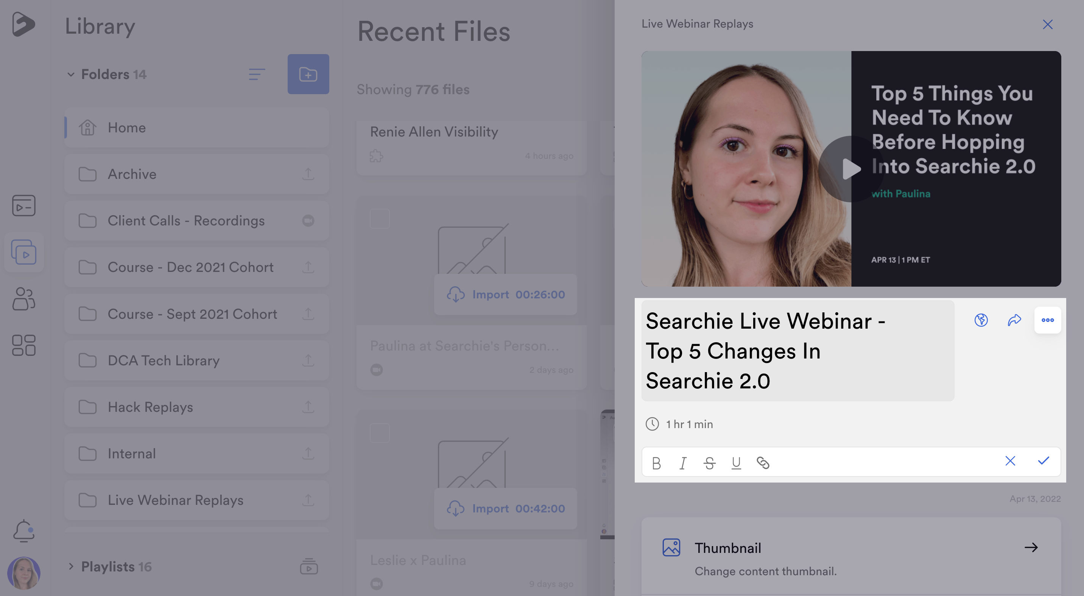Close the Live Webinar Replays panel

pyautogui.click(x=1047, y=24)
